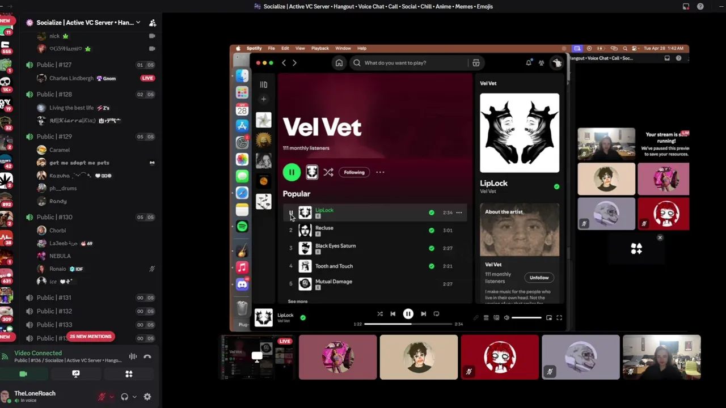Toggle smart shuffle beside artist play button
Image resolution: width=726 pixels, height=408 pixels.
tap(328, 172)
